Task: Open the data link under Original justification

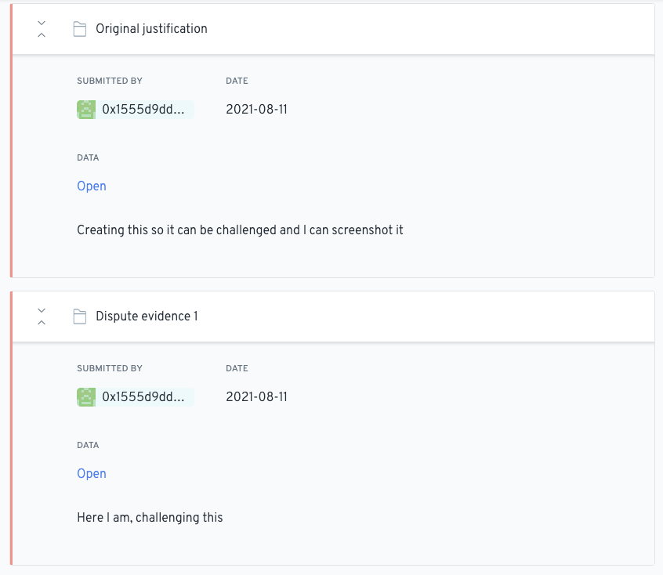Action: pos(92,186)
